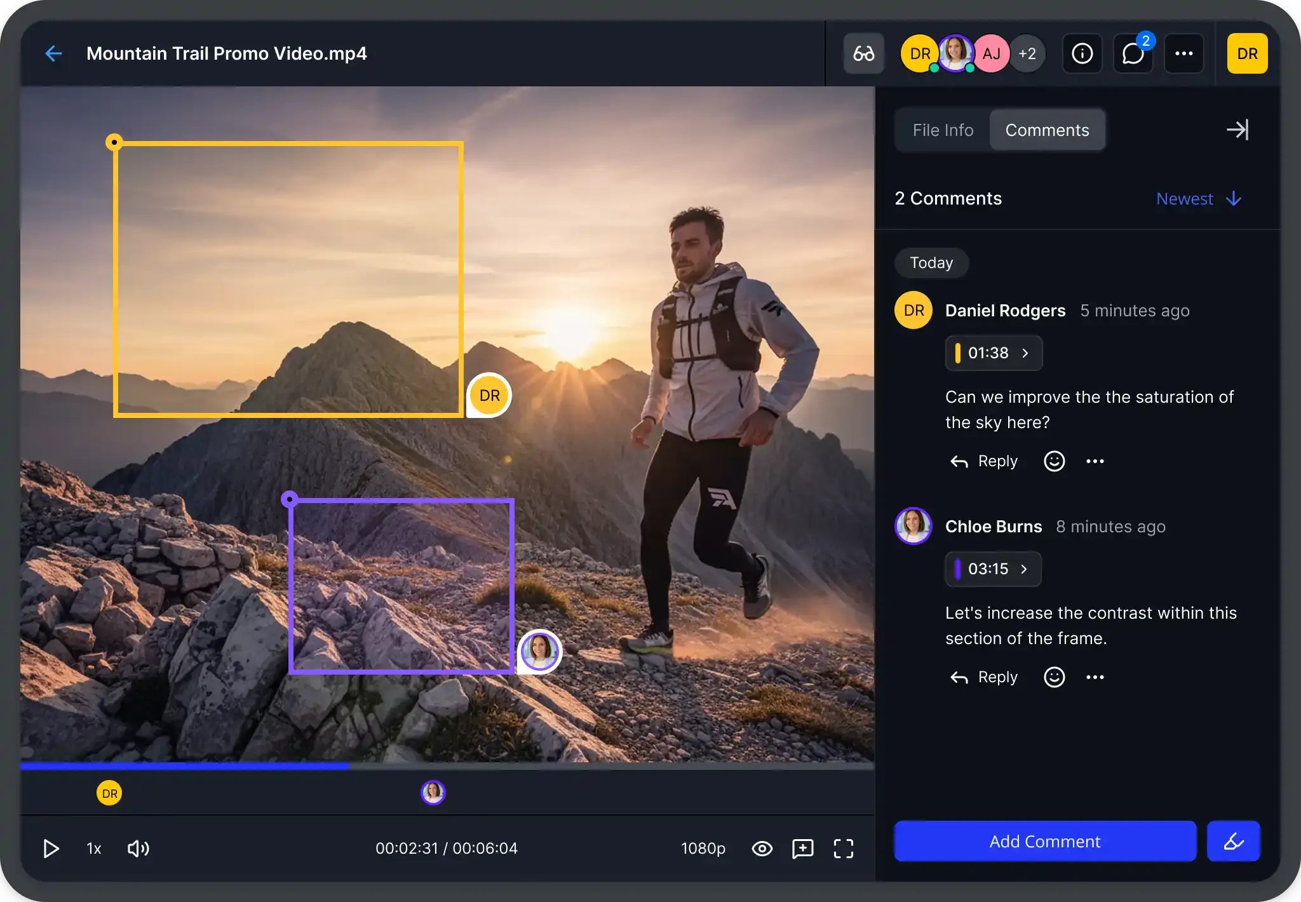Click the add comment speech bubble icon

802,848
